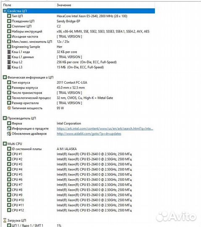
Task: Click the Информация о продукте link icon
Action: [x=9, y=128]
